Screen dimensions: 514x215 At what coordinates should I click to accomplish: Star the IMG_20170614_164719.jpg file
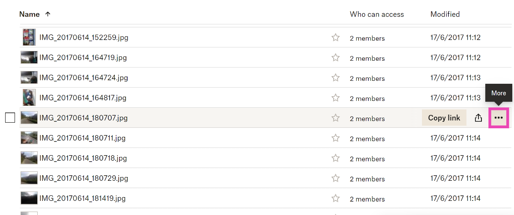[335, 58]
